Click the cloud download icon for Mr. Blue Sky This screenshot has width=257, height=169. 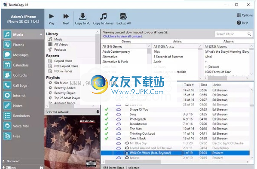[127, 143]
